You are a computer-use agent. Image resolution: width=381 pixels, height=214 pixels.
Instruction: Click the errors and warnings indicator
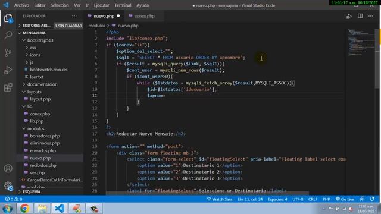tap(14, 199)
